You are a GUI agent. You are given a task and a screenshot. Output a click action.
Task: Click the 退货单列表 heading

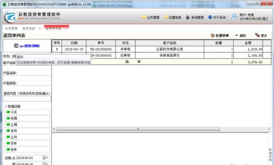(x=14, y=35)
